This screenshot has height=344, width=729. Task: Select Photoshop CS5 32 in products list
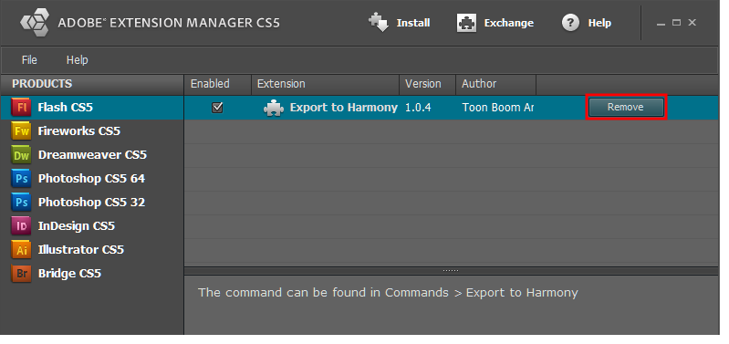(92, 203)
